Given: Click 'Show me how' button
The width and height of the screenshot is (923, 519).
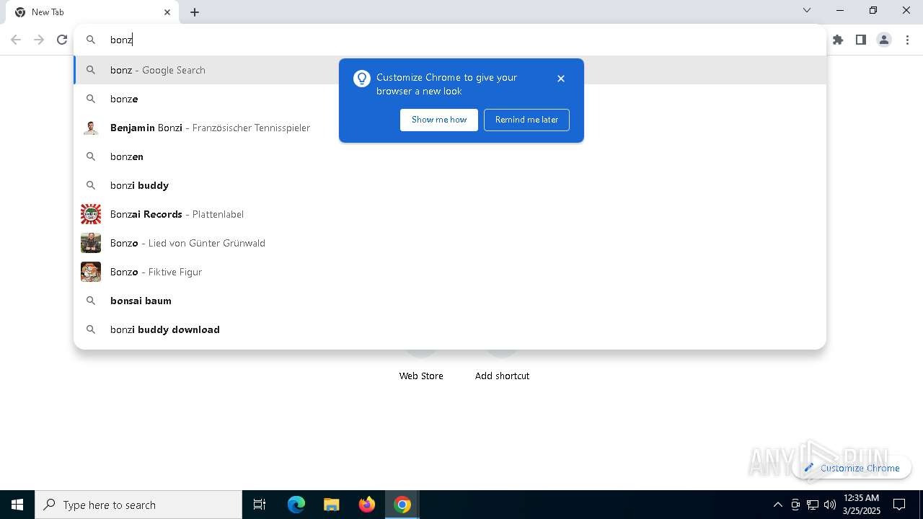Looking at the screenshot, I should (439, 120).
